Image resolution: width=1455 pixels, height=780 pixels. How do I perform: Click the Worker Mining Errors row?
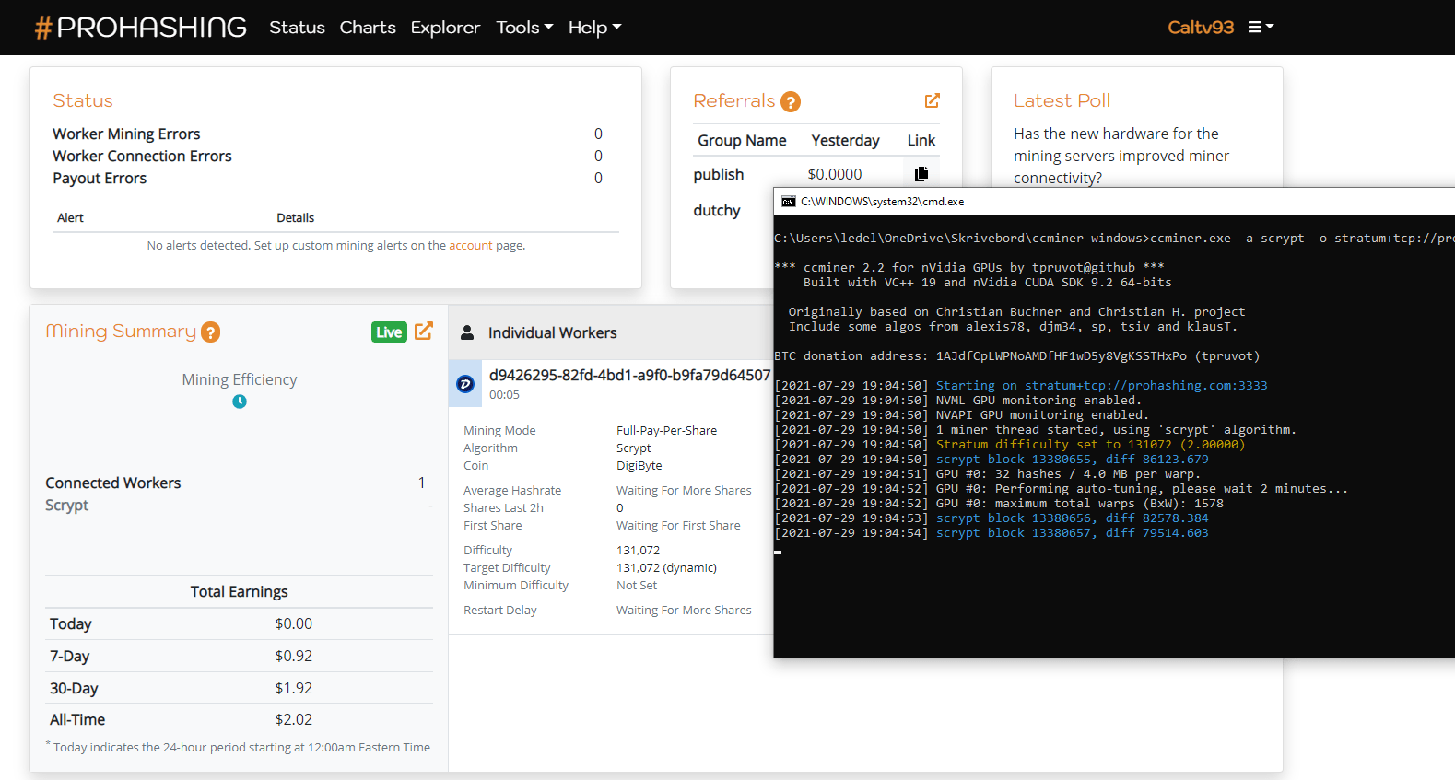[x=335, y=134]
